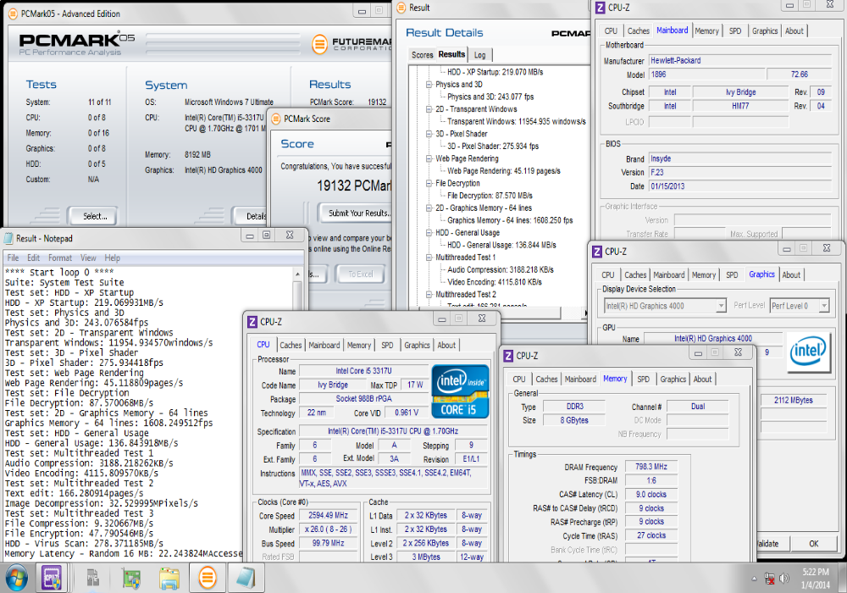Click the 798.3 MHz DRAM Frequency value

click(x=650, y=467)
